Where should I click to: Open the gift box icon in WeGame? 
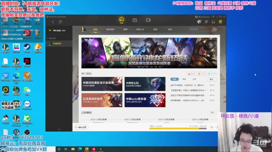click(220, 22)
